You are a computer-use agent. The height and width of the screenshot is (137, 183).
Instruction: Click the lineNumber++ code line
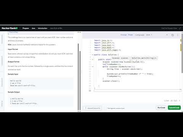click(x=114, y=76)
